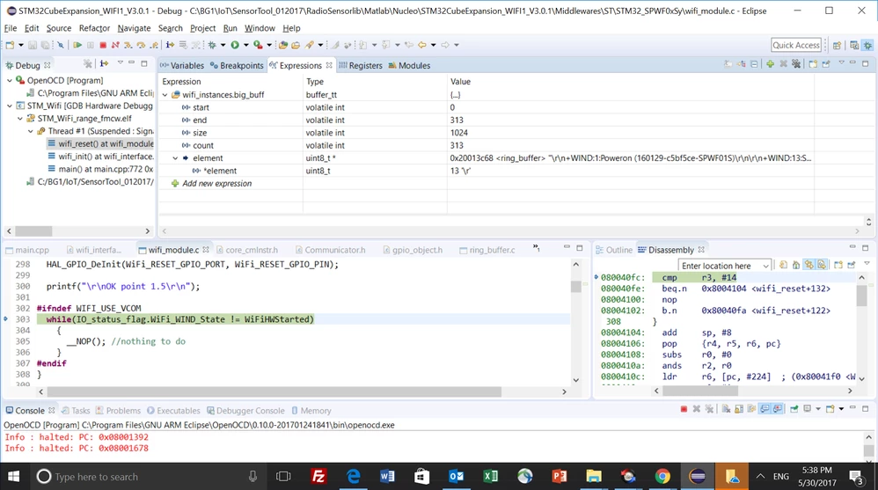The image size is (878, 490).
Task: Open the Memory tab in bottom panel
Action: click(x=311, y=411)
